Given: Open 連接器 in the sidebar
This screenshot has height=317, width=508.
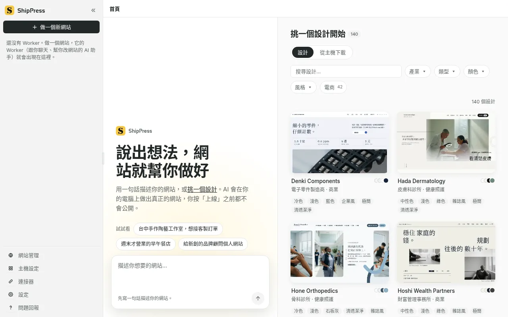Looking at the screenshot, I should click(51, 281).
